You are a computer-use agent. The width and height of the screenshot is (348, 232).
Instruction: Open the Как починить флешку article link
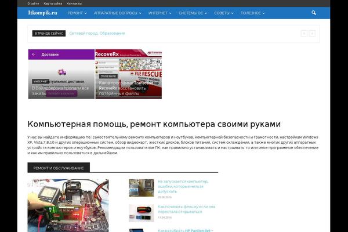(x=186, y=209)
